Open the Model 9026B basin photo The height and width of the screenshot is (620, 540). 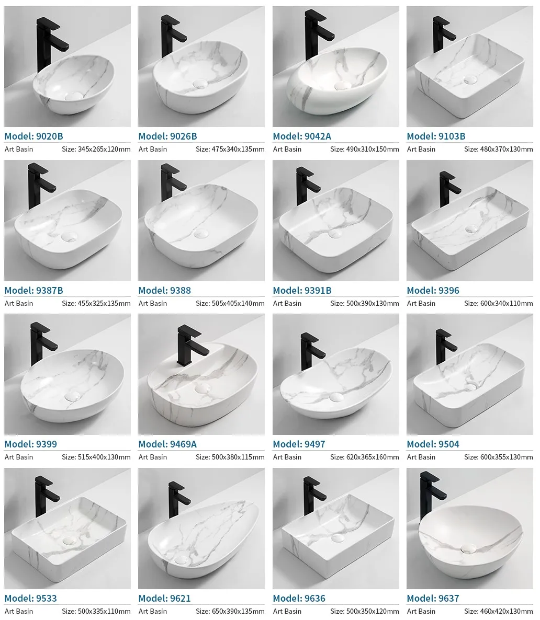point(201,66)
